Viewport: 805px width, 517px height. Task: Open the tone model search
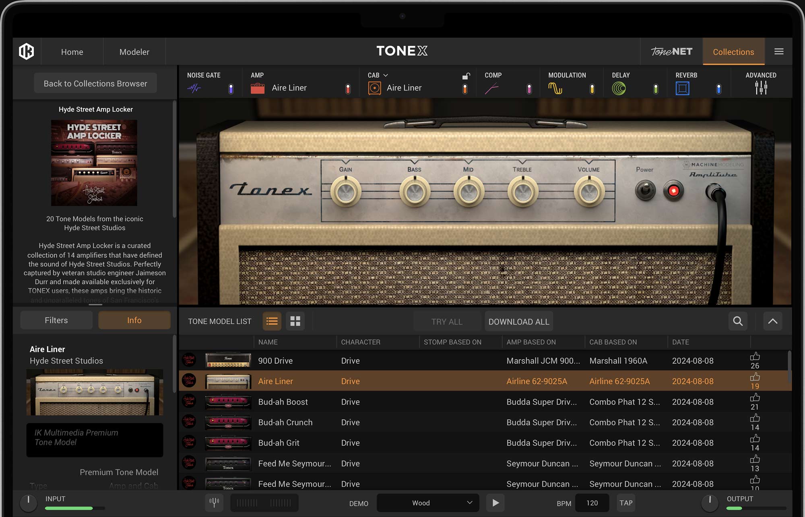[738, 321]
